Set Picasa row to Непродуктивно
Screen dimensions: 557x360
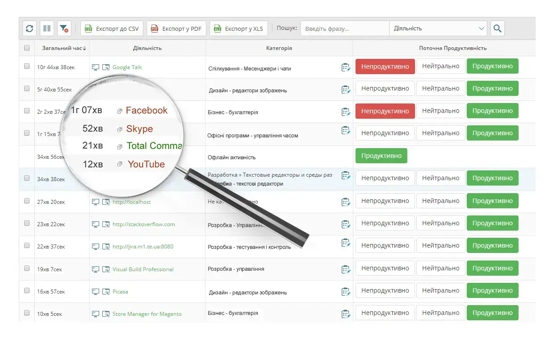click(385, 290)
